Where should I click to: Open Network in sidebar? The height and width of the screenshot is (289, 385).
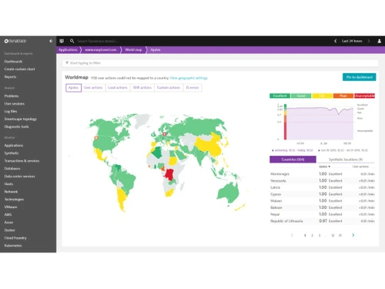click(11, 192)
